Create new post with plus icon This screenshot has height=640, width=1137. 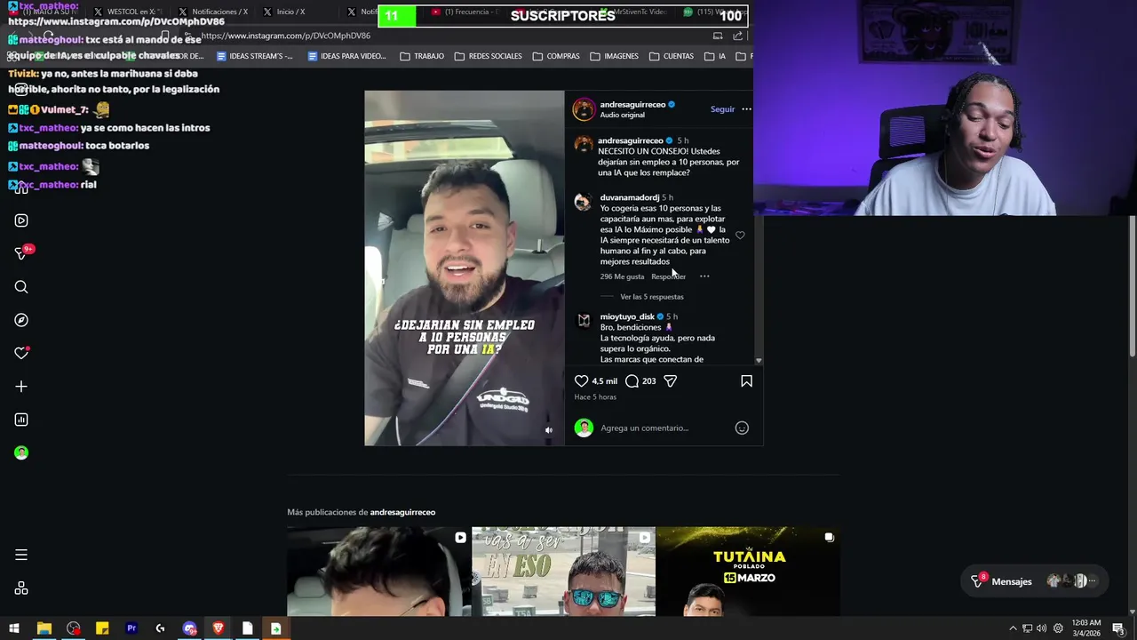point(21,387)
